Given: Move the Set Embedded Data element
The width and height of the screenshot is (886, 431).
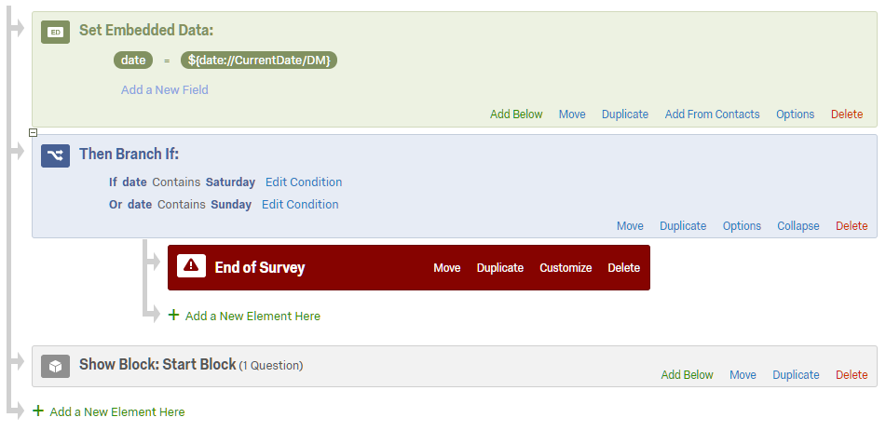Looking at the screenshot, I should coord(572,114).
